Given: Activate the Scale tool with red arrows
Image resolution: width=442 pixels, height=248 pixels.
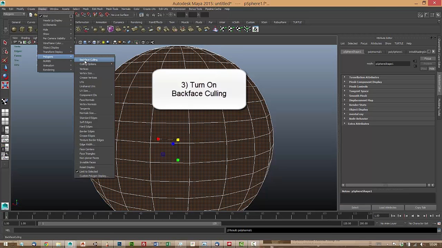Looking at the screenshot, I should pyautogui.click(x=5, y=85).
